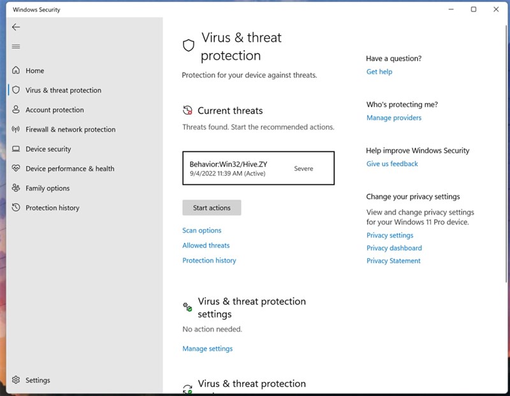The width and height of the screenshot is (510, 396).
Task: Open Manage providers link
Action: [x=394, y=117]
